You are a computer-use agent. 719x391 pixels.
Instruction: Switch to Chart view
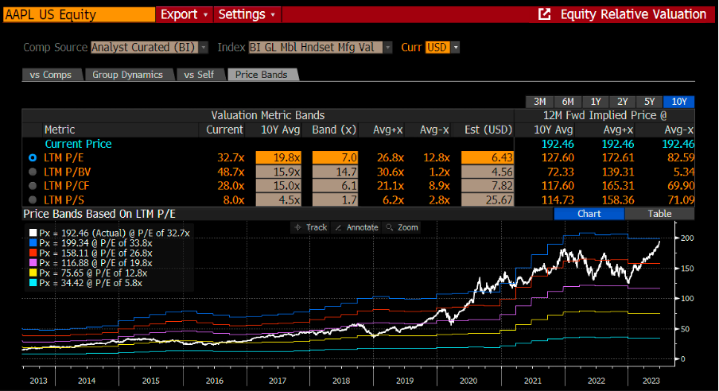(x=589, y=214)
